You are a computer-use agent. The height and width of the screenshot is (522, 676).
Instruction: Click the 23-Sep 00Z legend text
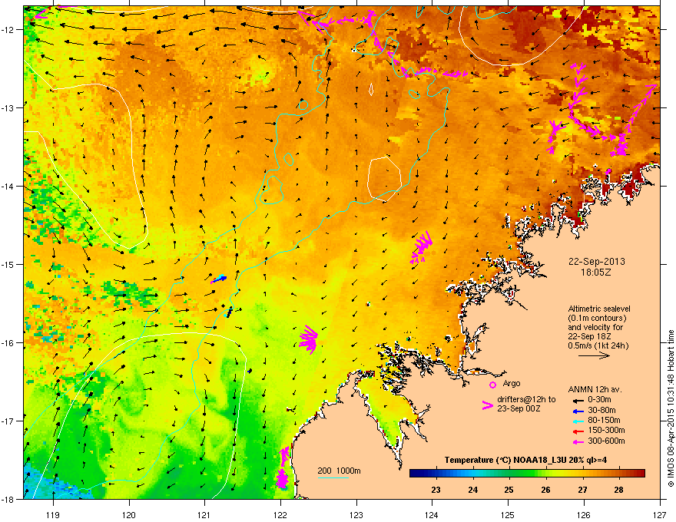pyautogui.click(x=519, y=408)
